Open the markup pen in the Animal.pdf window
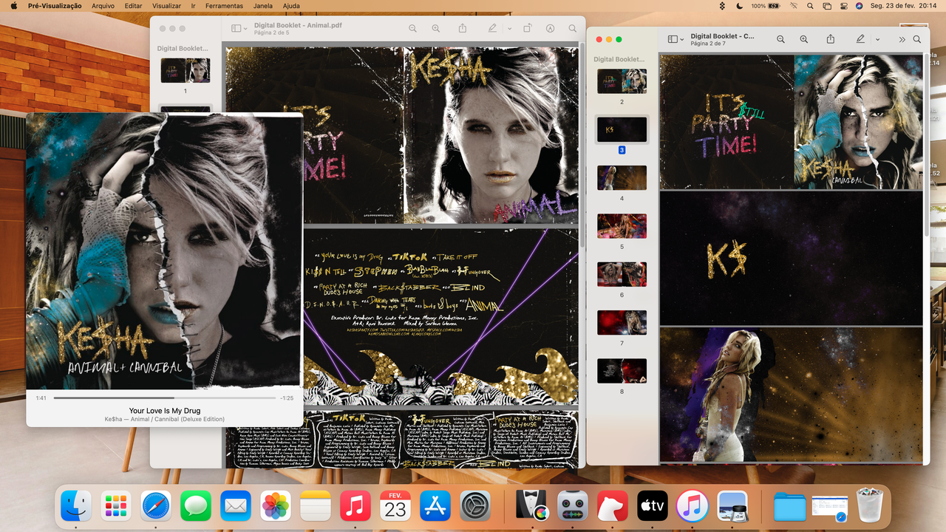This screenshot has height=532, width=946. pos(492,28)
